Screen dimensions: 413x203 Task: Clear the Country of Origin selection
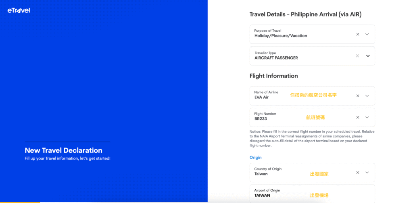point(357,172)
